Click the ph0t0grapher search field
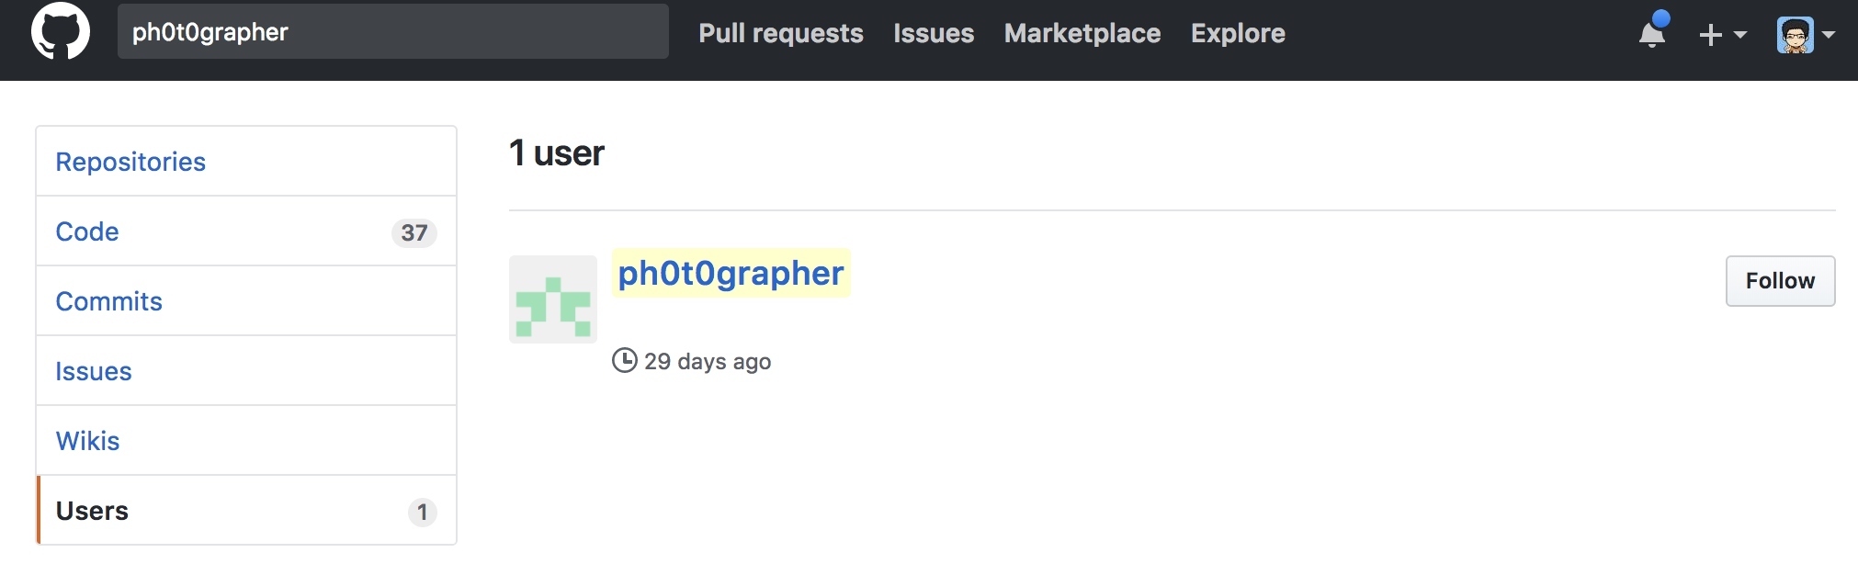The image size is (1858, 564). [x=393, y=31]
